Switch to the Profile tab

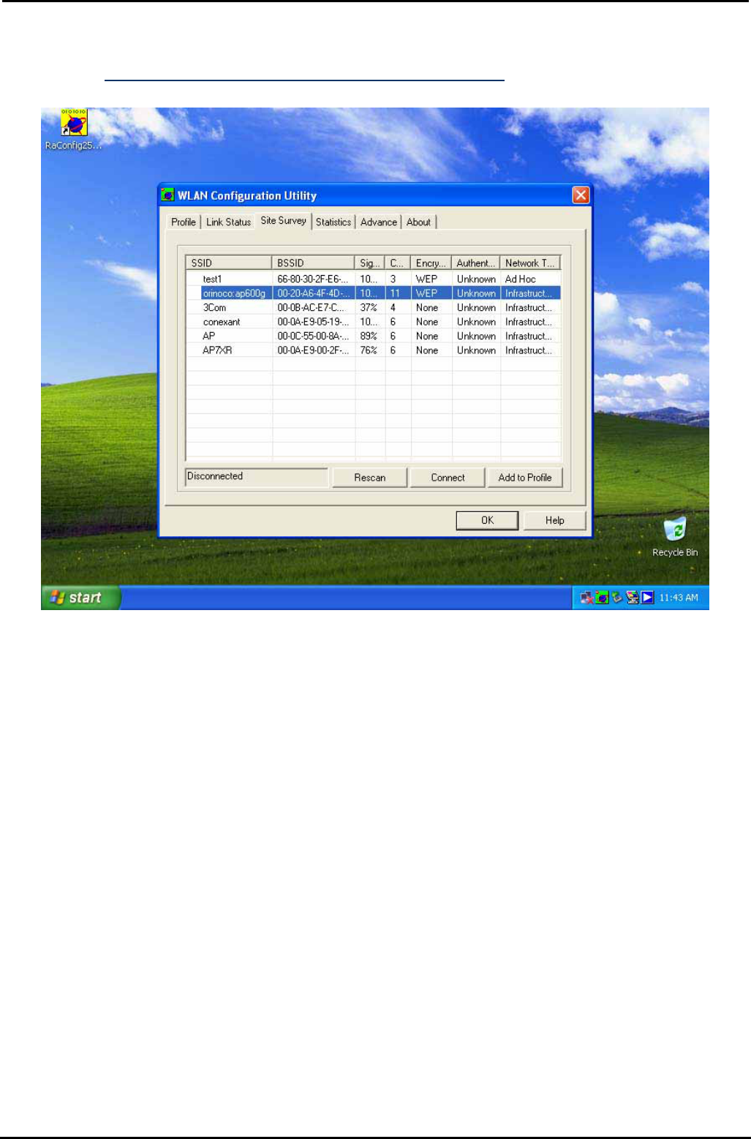[184, 222]
